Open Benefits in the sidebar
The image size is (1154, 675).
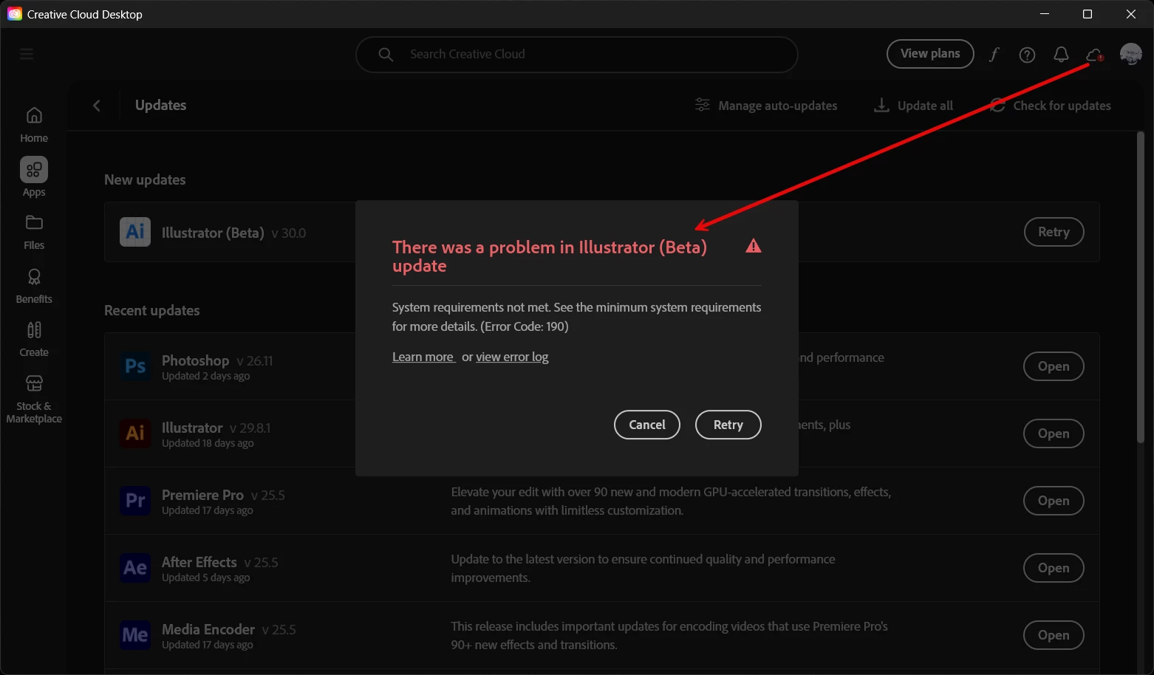coord(34,286)
